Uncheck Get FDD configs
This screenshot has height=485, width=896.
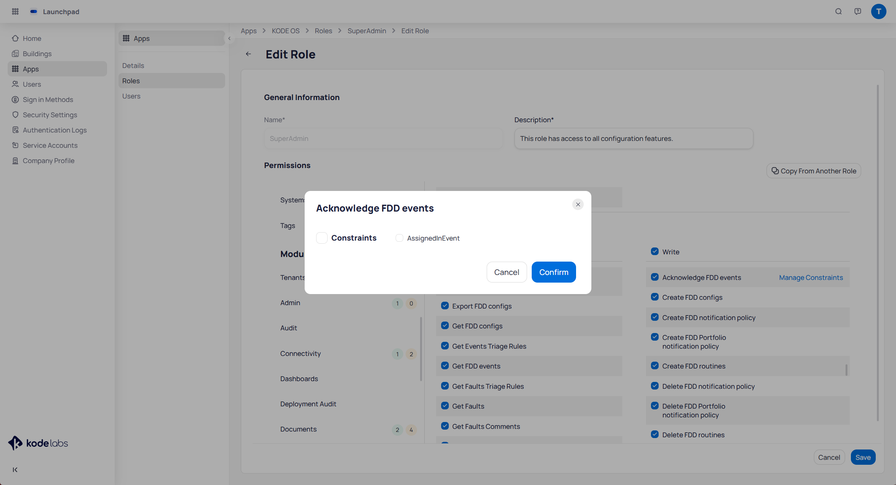[445, 325]
